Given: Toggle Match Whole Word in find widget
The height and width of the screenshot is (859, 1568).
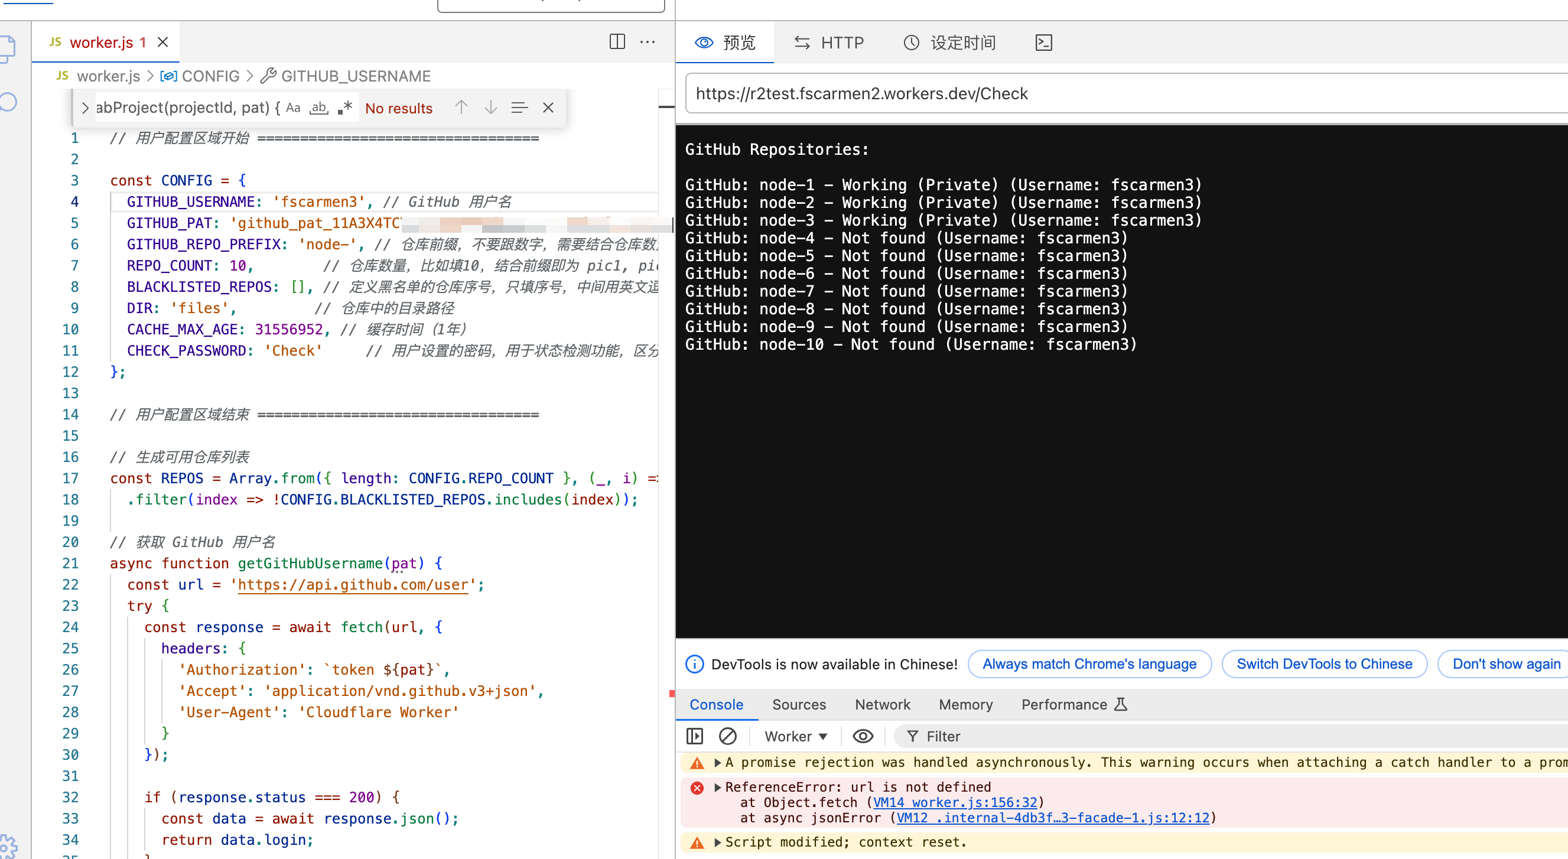Looking at the screenshot, I should [319, 108].
